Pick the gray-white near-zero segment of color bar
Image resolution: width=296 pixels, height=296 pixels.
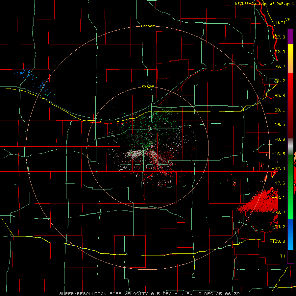pyautogui.click(x=290, y=146)
